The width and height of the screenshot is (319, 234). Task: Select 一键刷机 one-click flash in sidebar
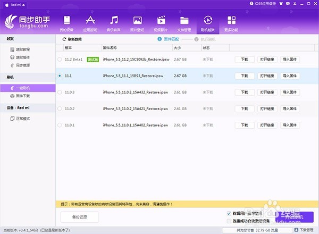coord(28,88)
